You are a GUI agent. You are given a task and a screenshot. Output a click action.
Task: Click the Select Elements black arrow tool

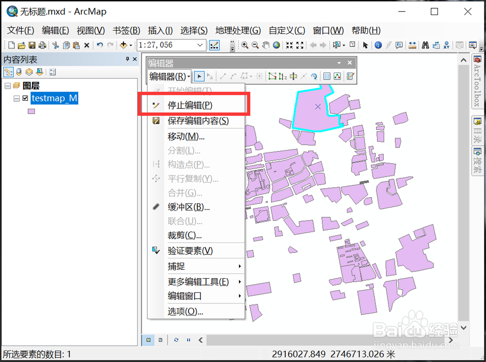coord(365,45)
